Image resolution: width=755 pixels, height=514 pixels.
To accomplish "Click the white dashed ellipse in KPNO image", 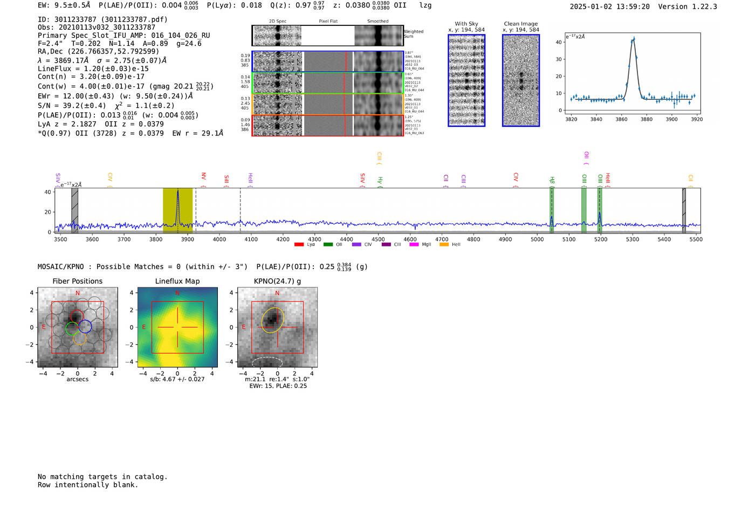I will 267,362.
